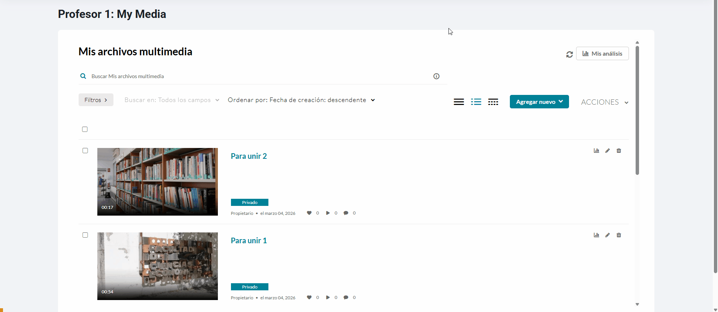The width and height of the screenshot is (718, 312).
Task: Expand the Filtros panel
Action: click(96, 100)
